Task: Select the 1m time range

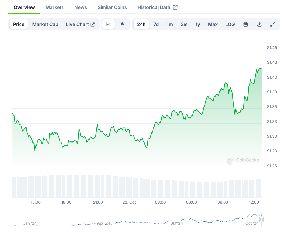Action: tap(170, 24)
